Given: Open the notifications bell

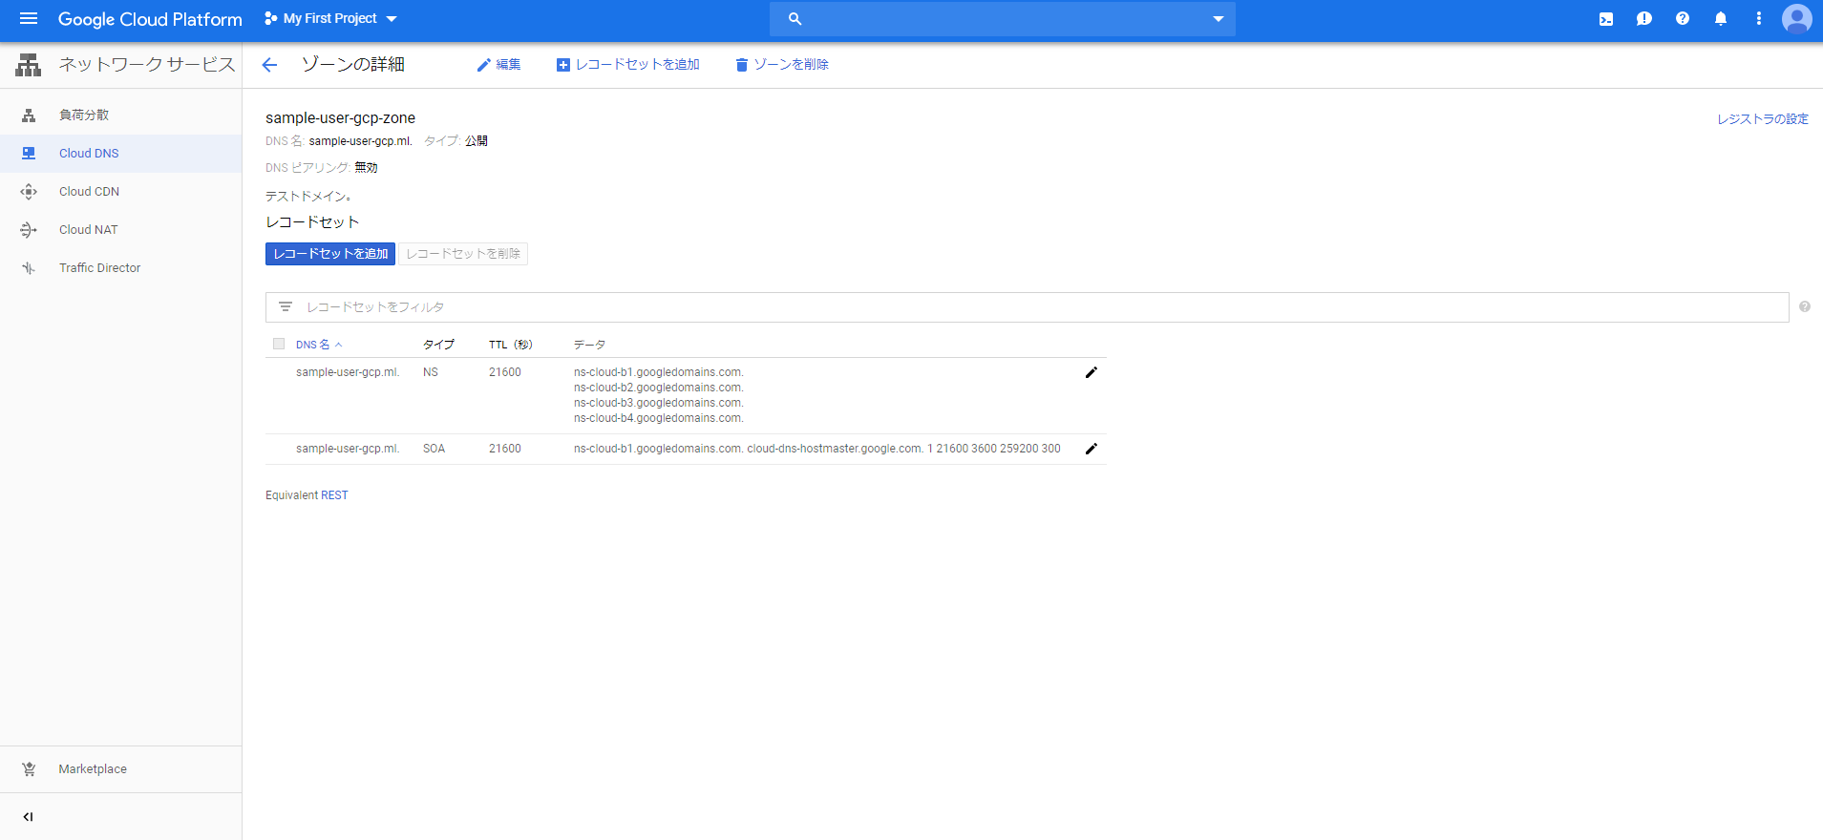Looking at the screenshot, I should (1721, 18).
